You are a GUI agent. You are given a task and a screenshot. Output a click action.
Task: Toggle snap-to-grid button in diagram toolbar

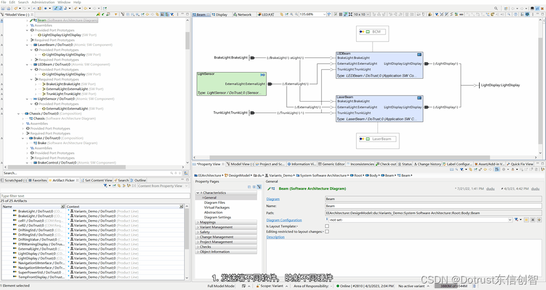point(345,15)
